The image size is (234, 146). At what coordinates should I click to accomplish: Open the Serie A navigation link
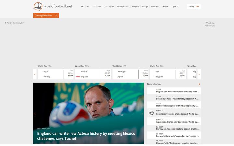pos(165,6)
